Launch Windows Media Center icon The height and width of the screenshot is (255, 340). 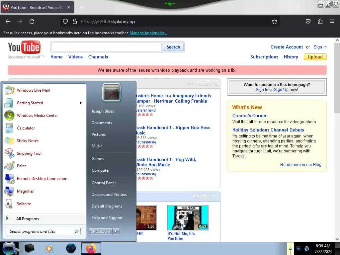click(x=10, y=115)
